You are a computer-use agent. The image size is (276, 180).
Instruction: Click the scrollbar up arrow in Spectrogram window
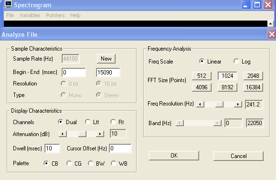point(271,23)
